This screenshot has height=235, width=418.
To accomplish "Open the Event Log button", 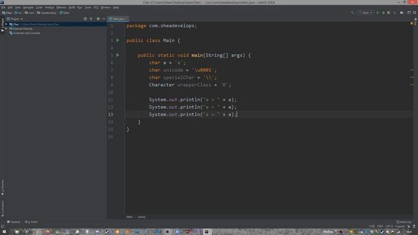I will click(404, 222).
